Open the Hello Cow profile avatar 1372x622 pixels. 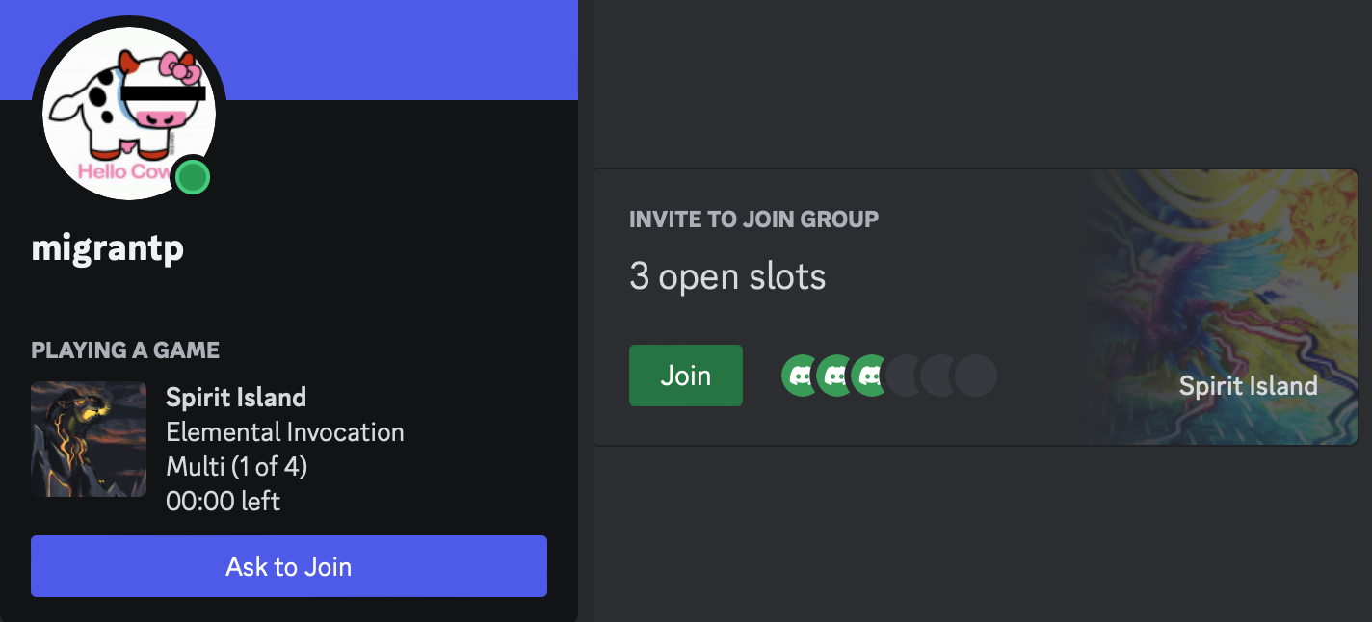coord(128,114)
